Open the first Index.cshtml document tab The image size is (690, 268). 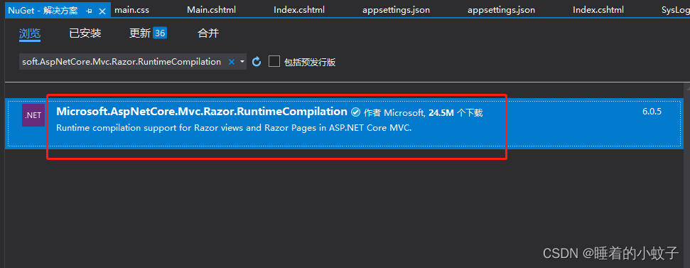pyautogui.click(x=299, y=10)
